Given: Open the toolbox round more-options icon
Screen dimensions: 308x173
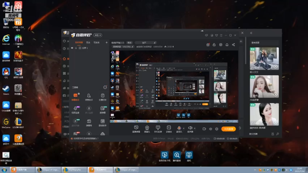Looking at the screenshot, I should click(105, 87).
